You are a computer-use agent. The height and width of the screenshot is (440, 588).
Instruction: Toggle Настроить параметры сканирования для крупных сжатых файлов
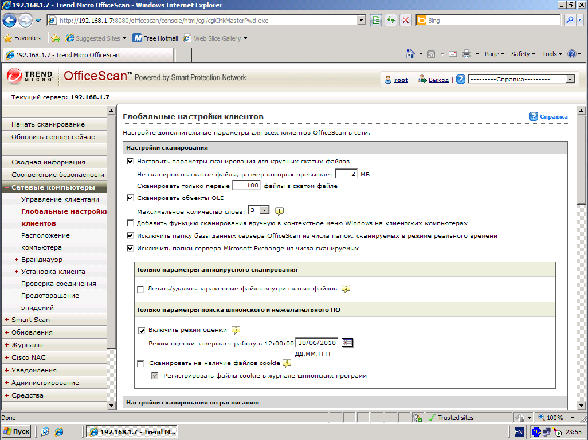[130, 161]
